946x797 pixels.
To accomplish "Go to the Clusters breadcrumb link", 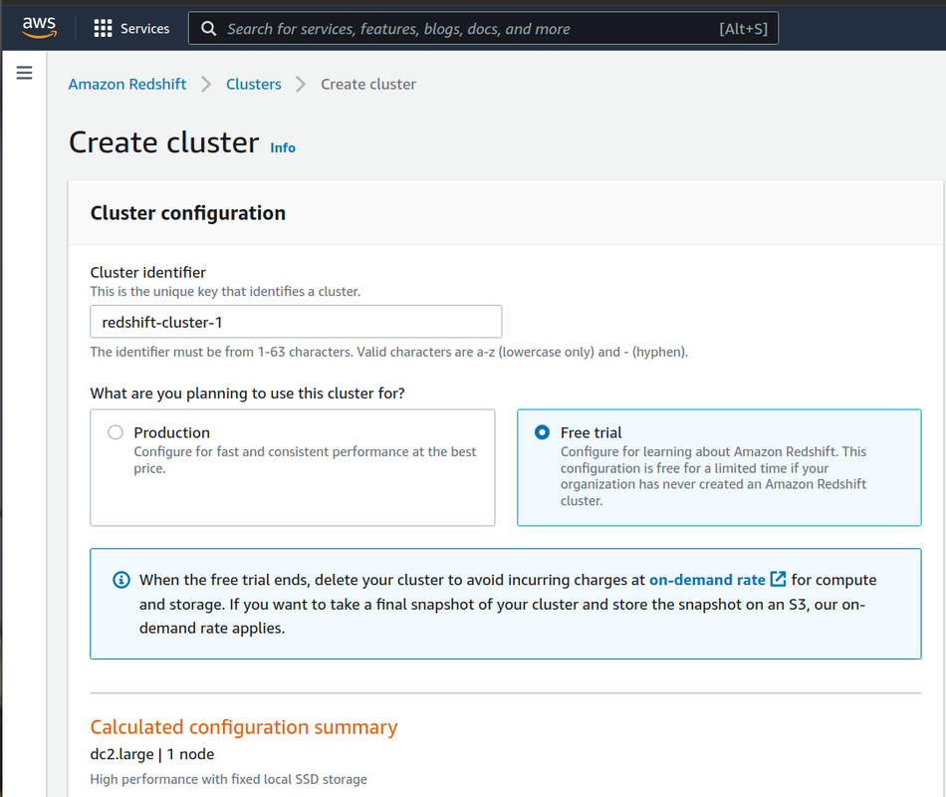I will coord(253,84).
